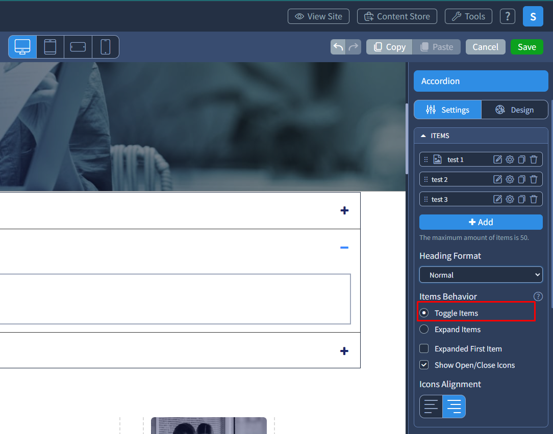The width and height of the screenshot is (553, 434).
Task: Disable Show Open/Close Icons
Action: tap(424, 365)
